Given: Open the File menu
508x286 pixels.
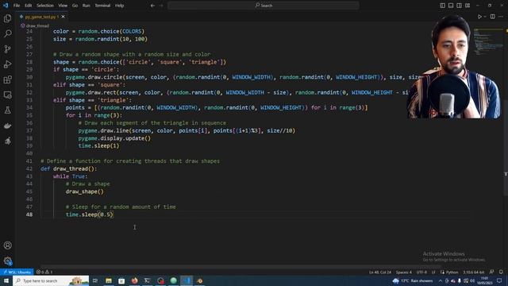Looking at the screenshot, I should point(17,6).
